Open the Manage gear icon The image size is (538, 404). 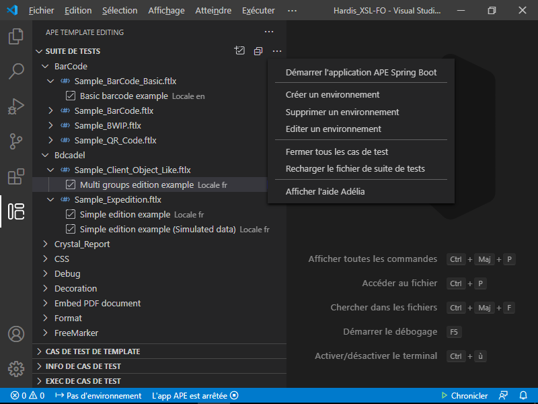pos(15,369)
